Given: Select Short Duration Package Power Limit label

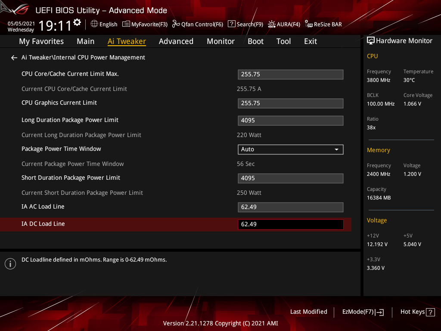Looking at the screenshot, I should coord(71,178).
